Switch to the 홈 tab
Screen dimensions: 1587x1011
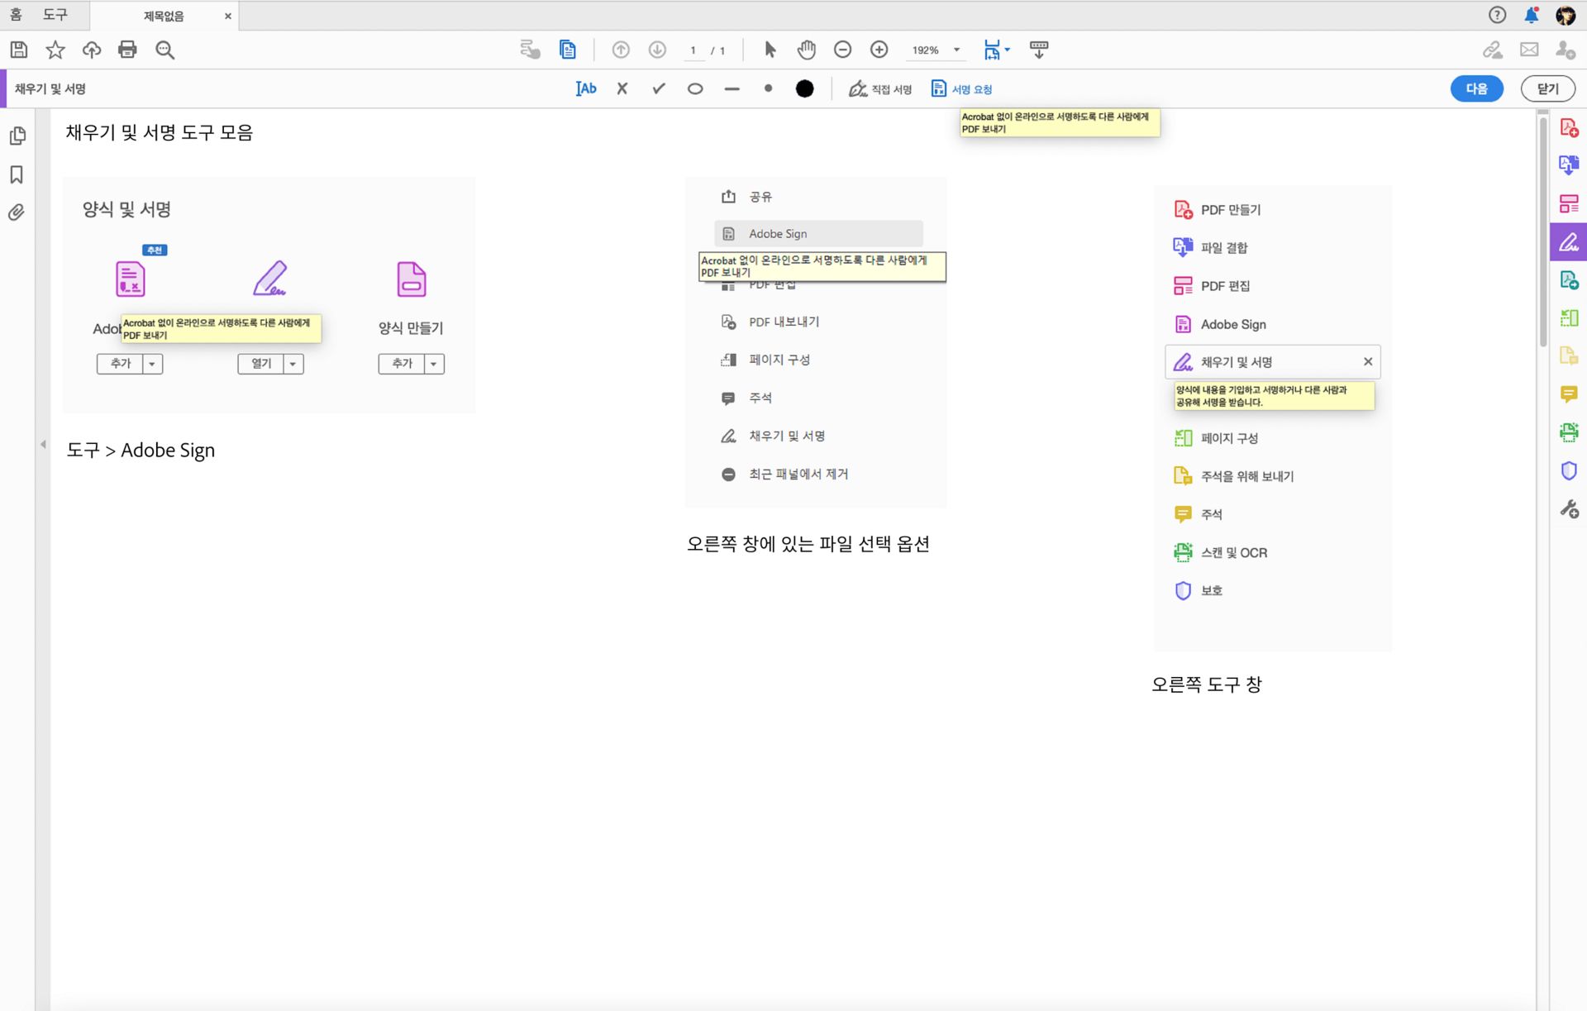[x=14, y=14]
